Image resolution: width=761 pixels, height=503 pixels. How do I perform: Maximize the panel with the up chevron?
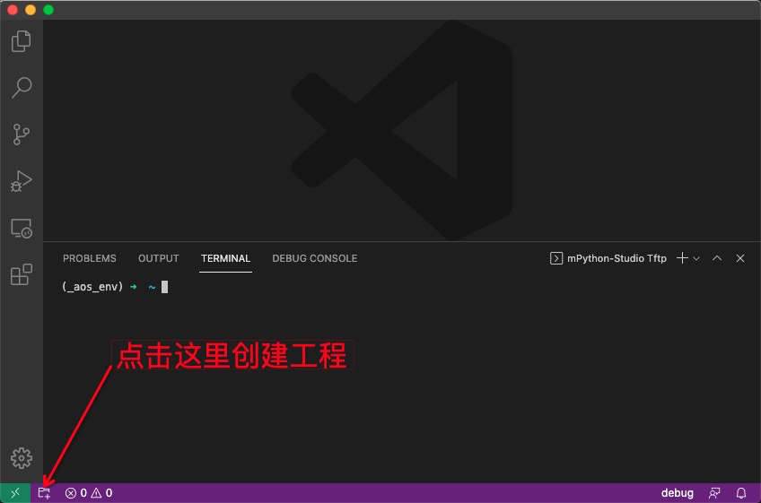pos(717,258)
